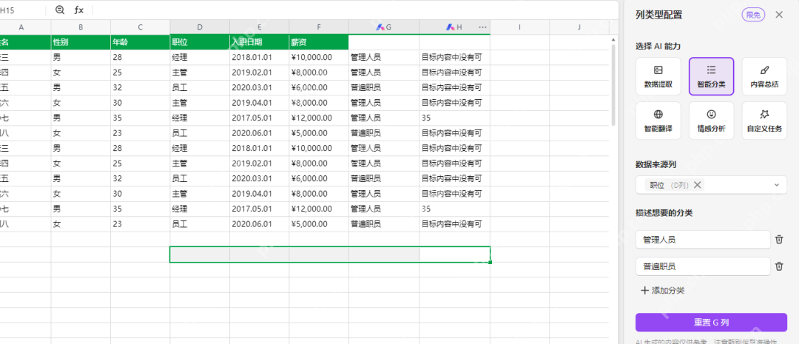Viewport: 799px width, 344px height.
Task: Click the 普通职员 category input
Action: [x=704, y=266]
